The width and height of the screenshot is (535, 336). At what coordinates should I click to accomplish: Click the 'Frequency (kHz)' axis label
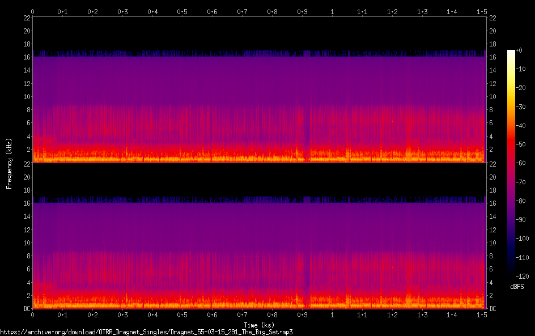click(x=9, y=163)
